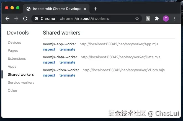Screen dimensions: 183x121
Task: Close the Inspect with Chrome Developer tab
Action: point(85,9)
